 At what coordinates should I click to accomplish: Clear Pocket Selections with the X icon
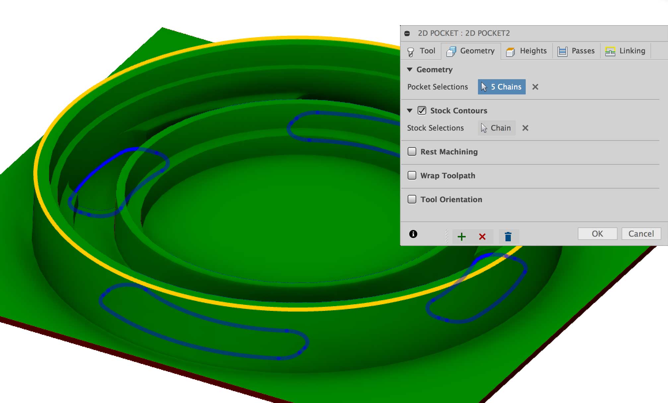(535, 87)
